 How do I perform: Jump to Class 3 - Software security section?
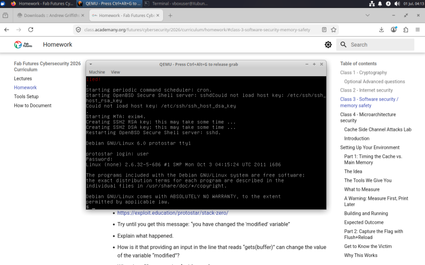(369, 102)
